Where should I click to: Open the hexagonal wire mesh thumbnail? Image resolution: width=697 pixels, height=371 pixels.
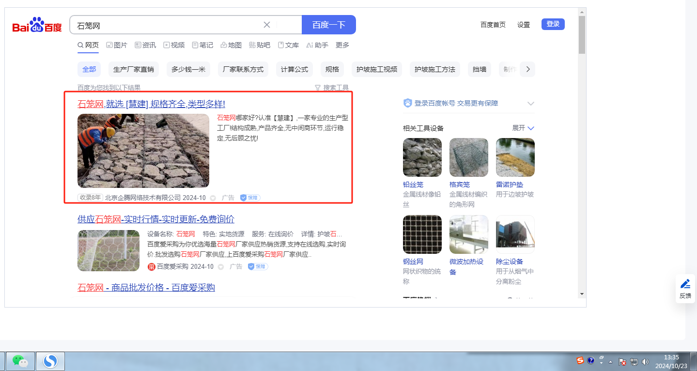(108, 250)
